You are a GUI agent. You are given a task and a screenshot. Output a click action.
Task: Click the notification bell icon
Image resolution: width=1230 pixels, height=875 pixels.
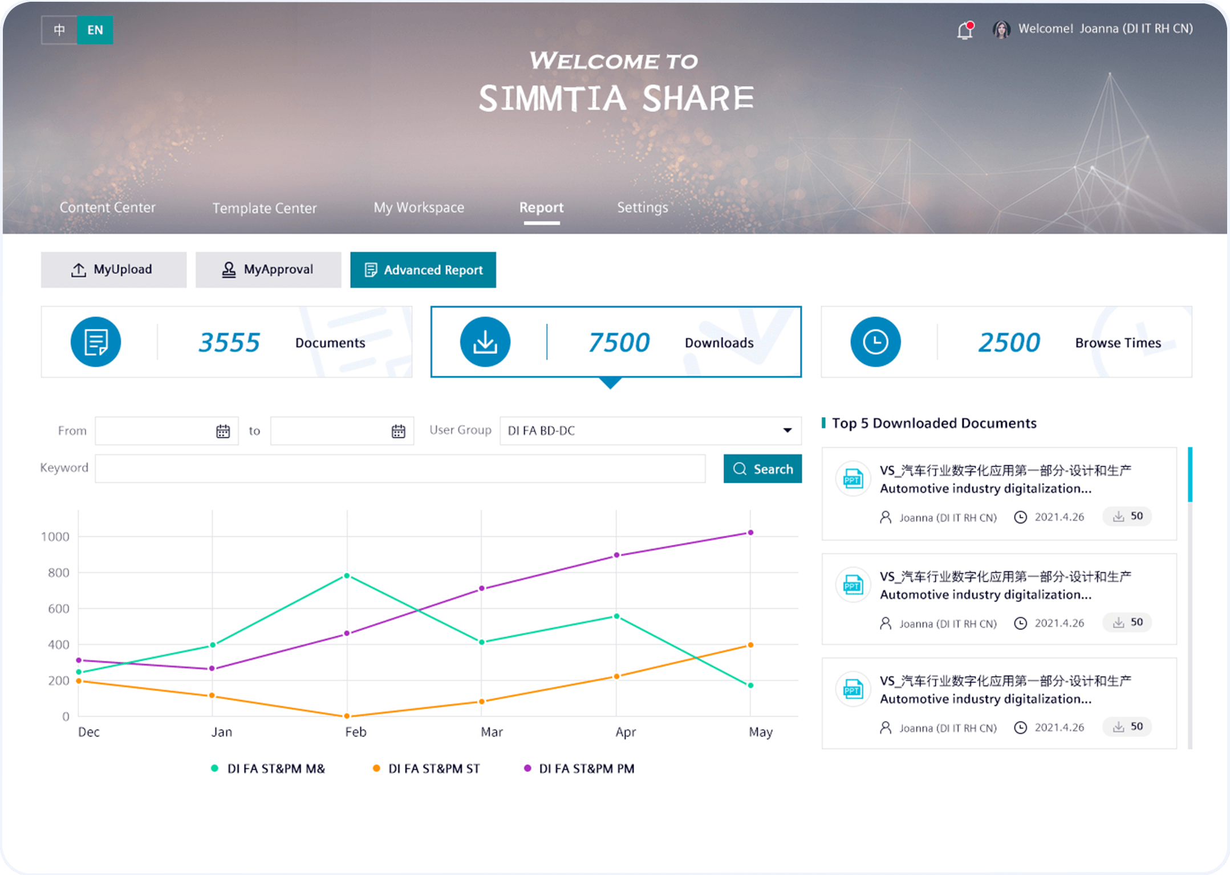click(x=965, y=30)
